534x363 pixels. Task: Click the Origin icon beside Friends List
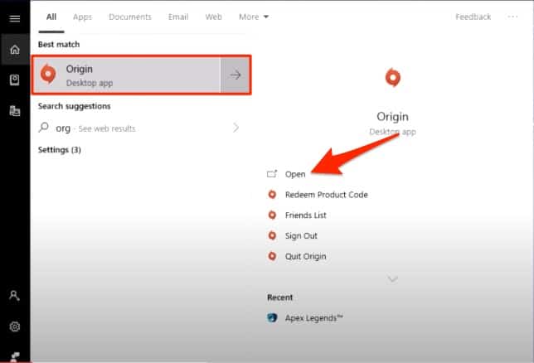(272, 215)
